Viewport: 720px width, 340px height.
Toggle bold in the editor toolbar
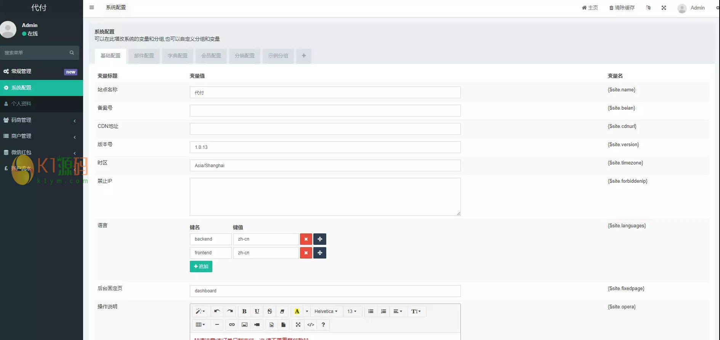click(x=244, y=311)
